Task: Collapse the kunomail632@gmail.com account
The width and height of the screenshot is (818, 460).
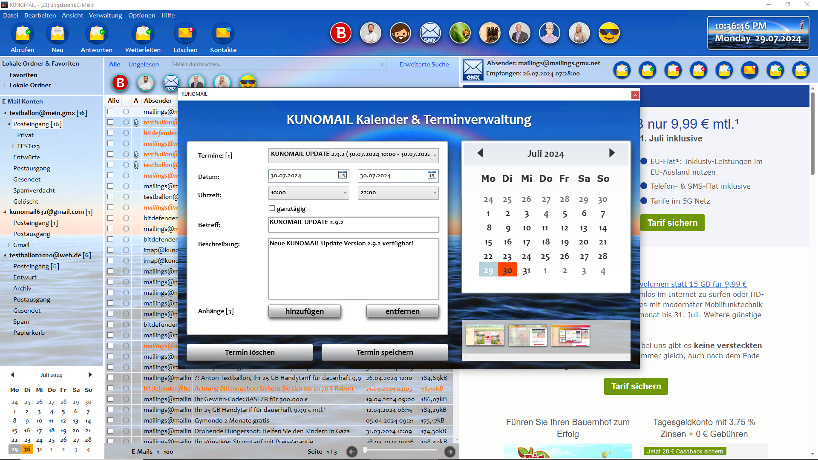Action: click(5, 212)
